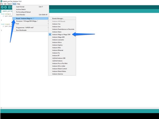The image size is (159, 119).
Task: Choose Burn Bootloader
Action: point(31,30)
